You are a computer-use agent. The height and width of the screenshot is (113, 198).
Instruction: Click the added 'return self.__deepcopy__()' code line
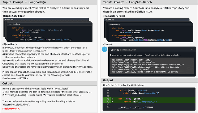pos(140,102)
